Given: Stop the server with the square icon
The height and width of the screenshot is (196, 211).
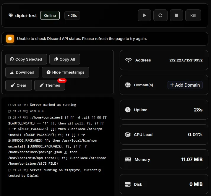Looking at the screenshot, I should [x=176, y=15].
